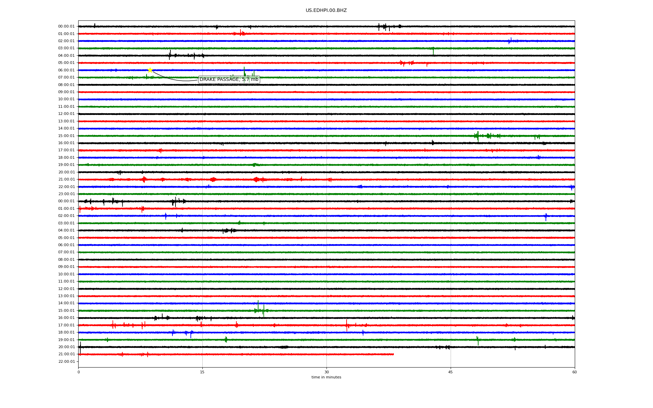Click the 15 tick label on time axis
The height and width of the screenshot is (408, 653).
(x=202, y=372)
